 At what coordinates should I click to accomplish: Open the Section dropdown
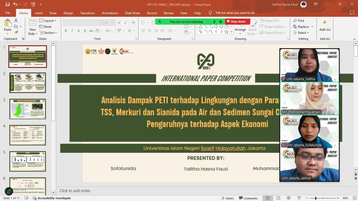[48, 33]
